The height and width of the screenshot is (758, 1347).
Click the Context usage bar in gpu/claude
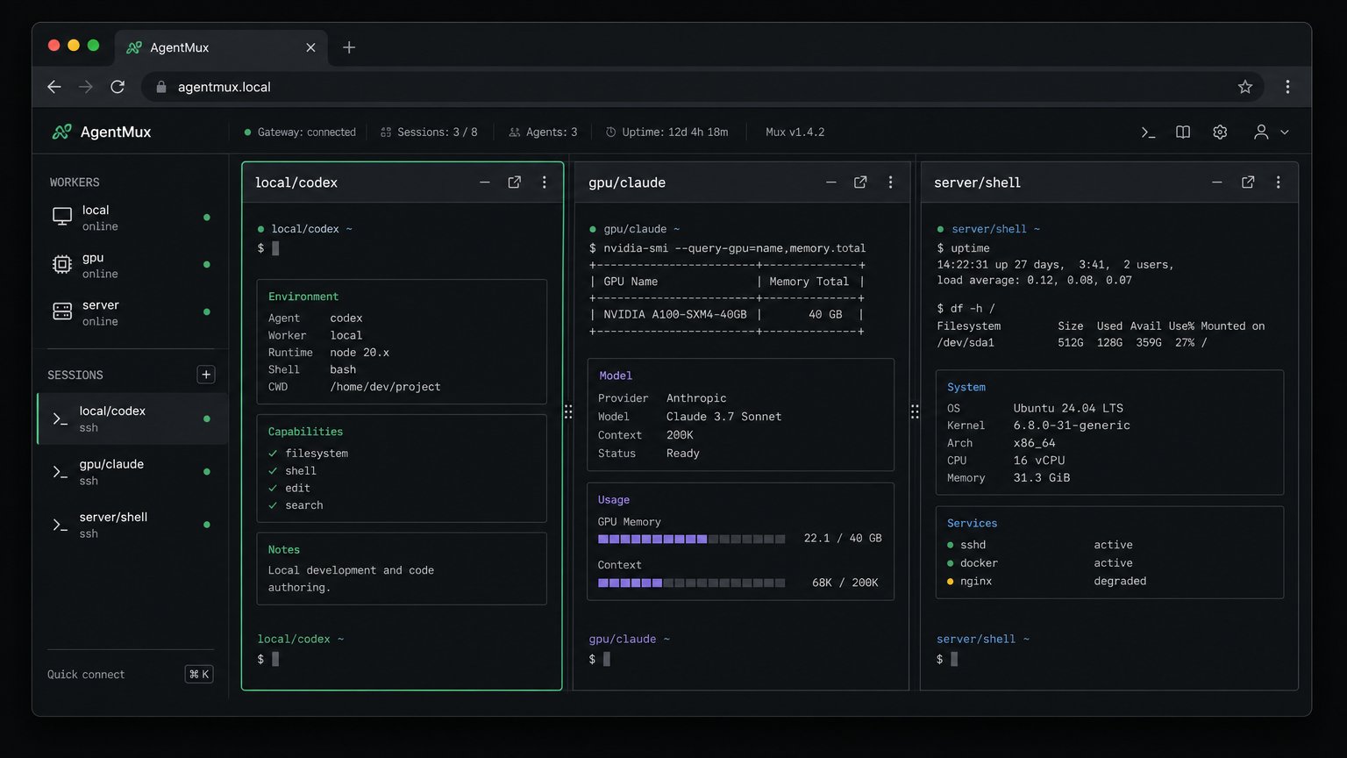click(691, 583)
